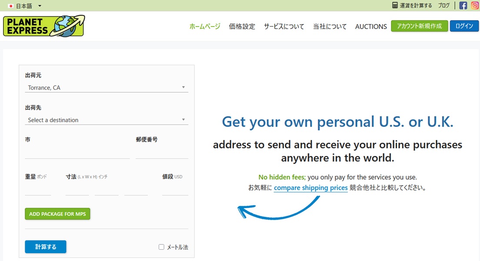Open the 当社について menu item

tap(330, 27)
